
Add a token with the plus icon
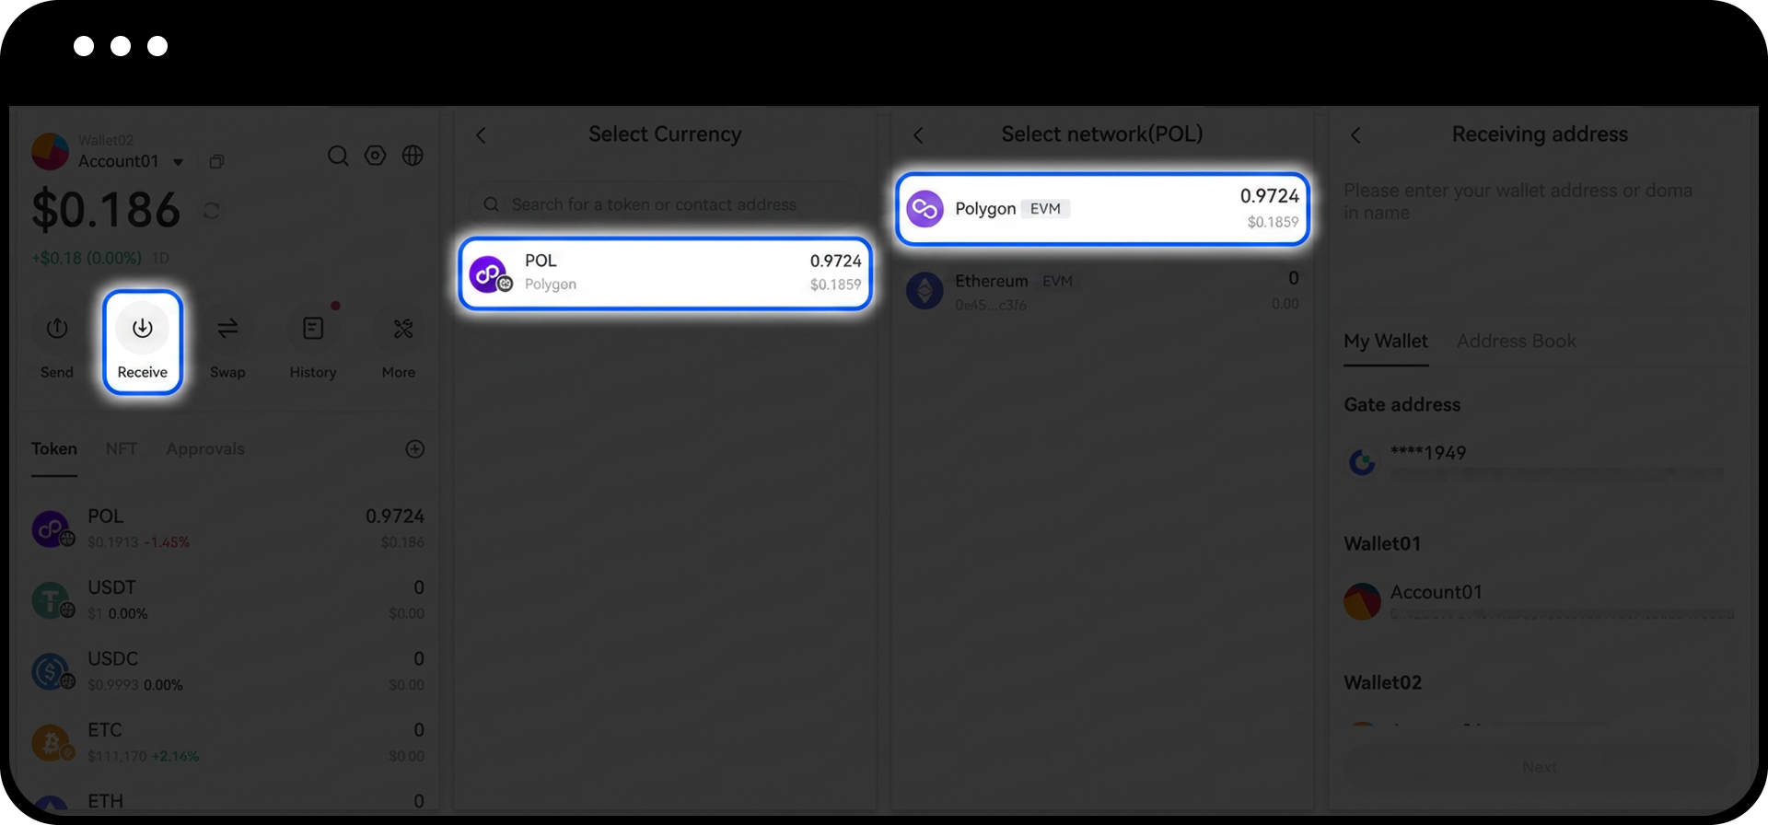tap(415, 449)
